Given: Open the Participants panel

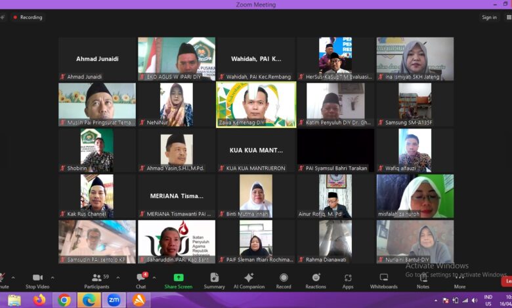Looking at the screenshot, I should pos(96,281).
